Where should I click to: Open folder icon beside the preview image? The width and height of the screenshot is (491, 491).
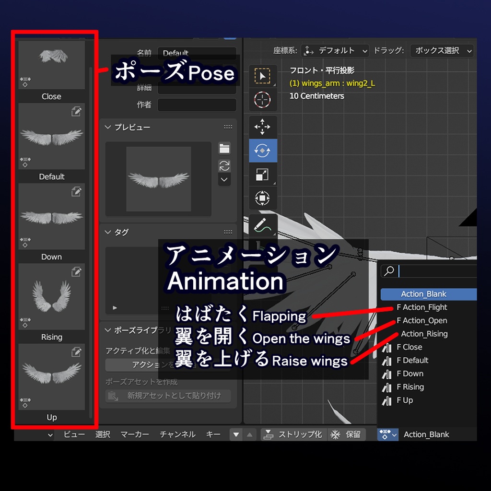[224, 149]
